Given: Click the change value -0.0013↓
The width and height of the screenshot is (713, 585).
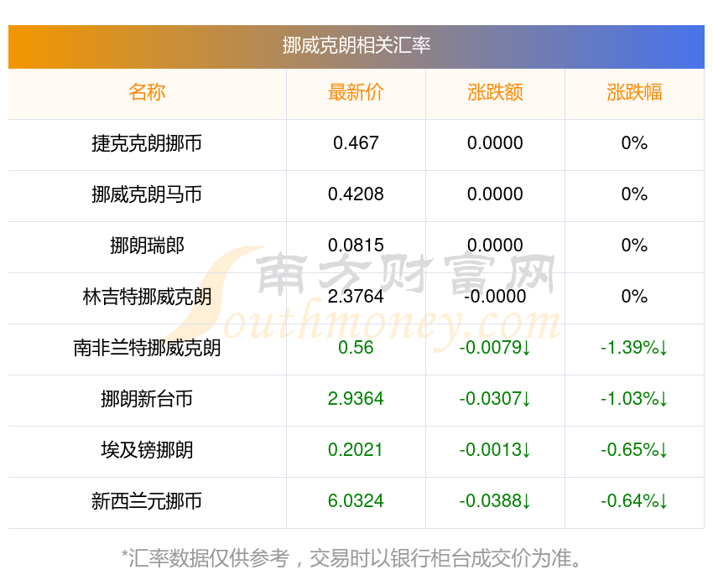Looking at the screenshot, I should (x=495, y=450).
